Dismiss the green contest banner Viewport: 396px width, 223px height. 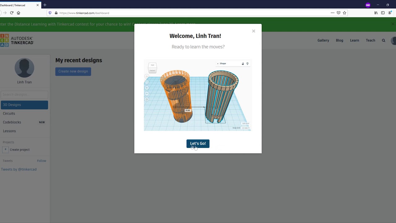(x=393, y=24)
